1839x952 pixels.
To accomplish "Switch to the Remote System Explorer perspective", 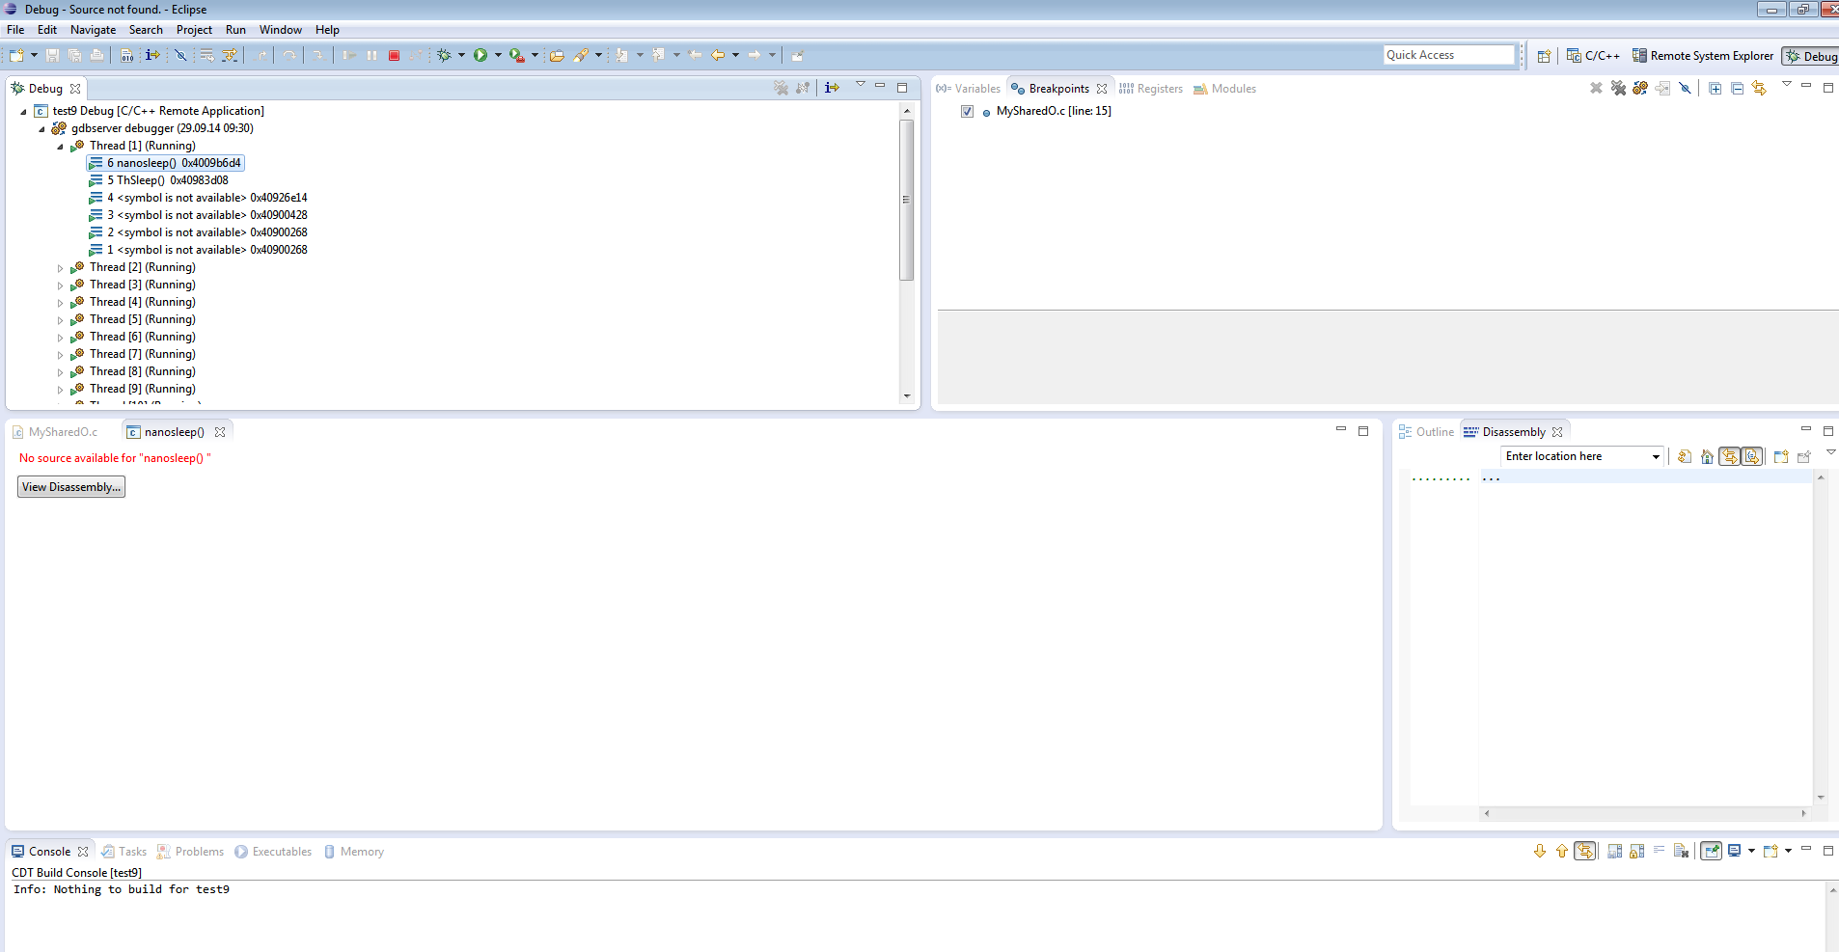I will [1703, 56].
